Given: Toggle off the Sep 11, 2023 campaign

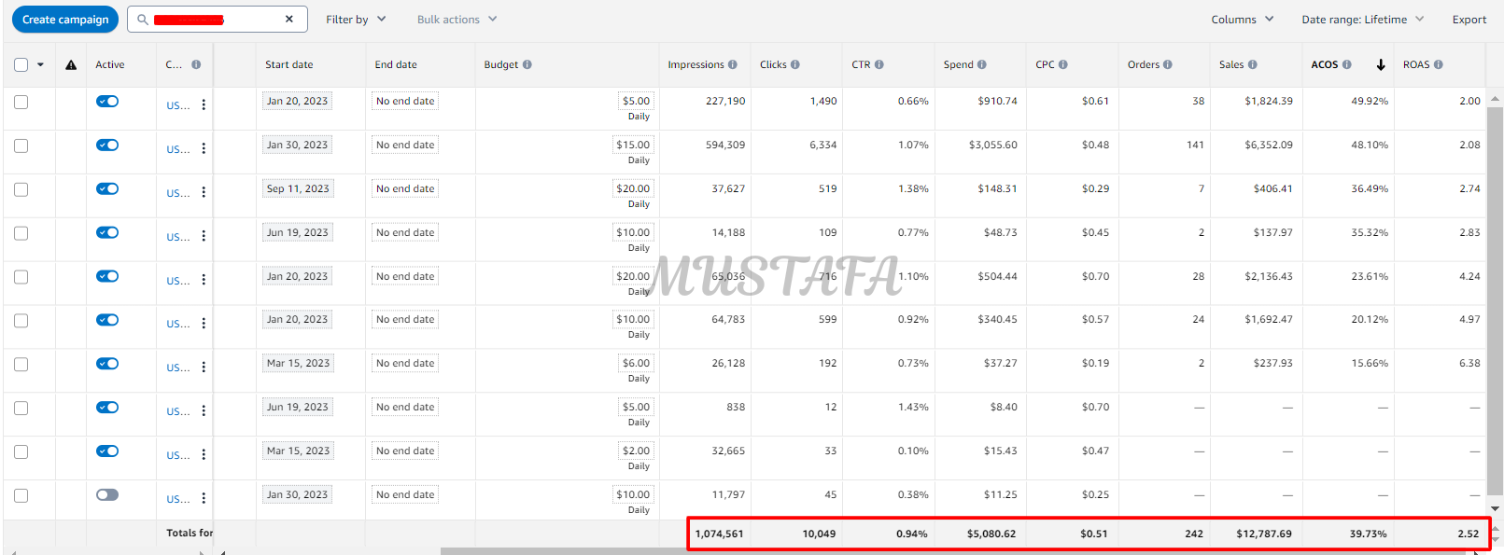Looking at the screenshot, I should click(107, 188).
